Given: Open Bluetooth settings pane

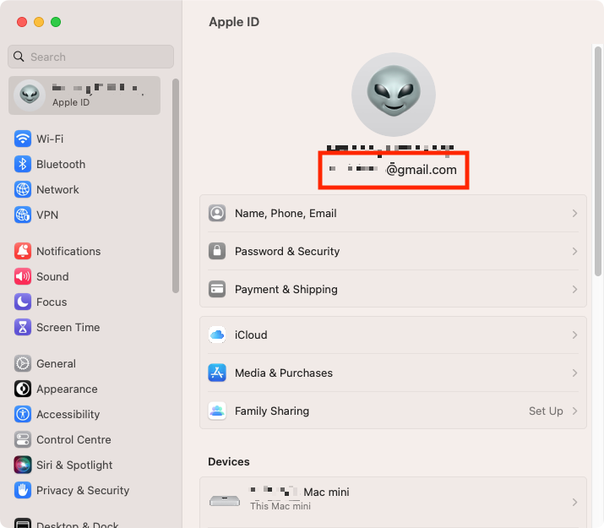Looking at the screenshot, I should click(61, 164).
